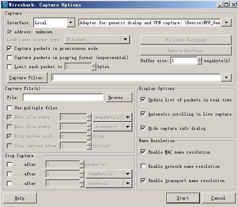Click the Limit each packet bytes field

coord(78,66)
